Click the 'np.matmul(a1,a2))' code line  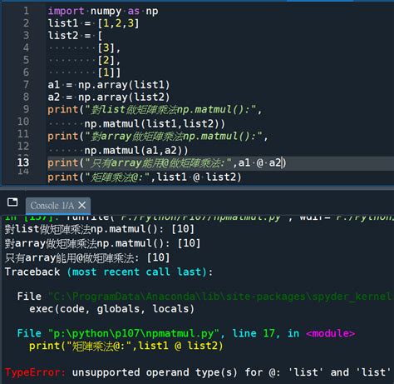click(x=136, y=151)
